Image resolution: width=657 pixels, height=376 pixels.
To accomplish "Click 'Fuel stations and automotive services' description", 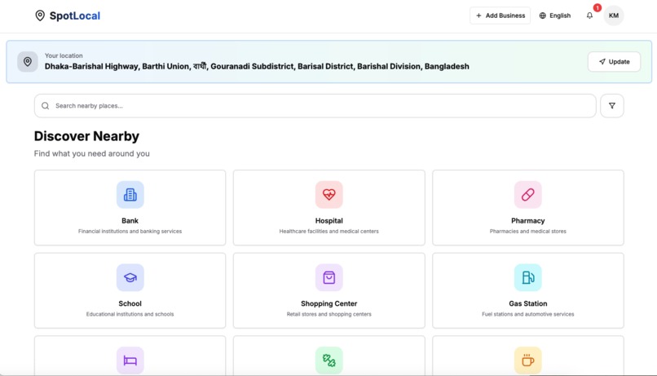I will (528, 314).
